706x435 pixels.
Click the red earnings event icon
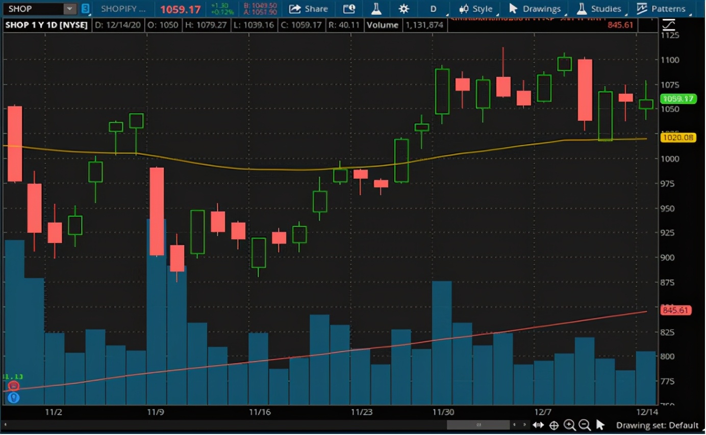pyautogui.click(x=13, y=386)
